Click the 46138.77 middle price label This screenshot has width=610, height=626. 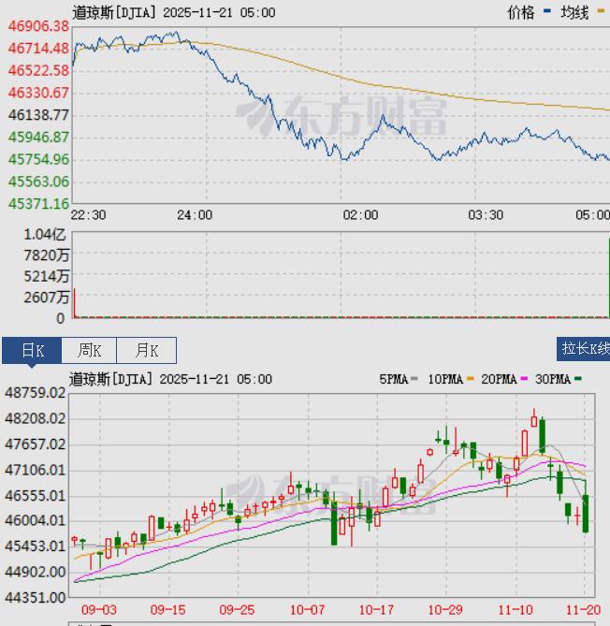(x=38, y=115)
